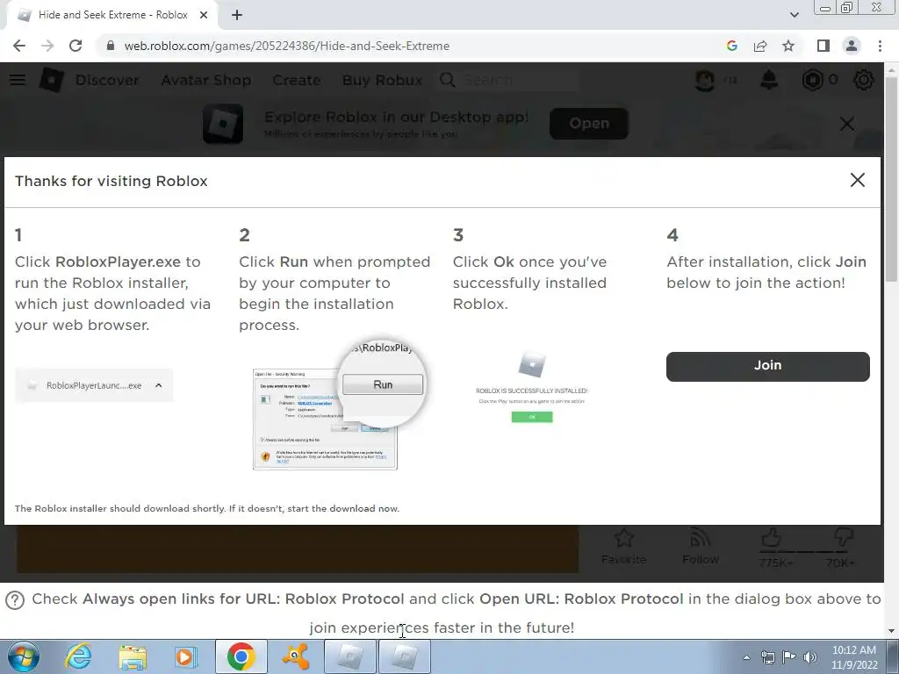Click Chrome's forward arrow

(x=47, y=46)
